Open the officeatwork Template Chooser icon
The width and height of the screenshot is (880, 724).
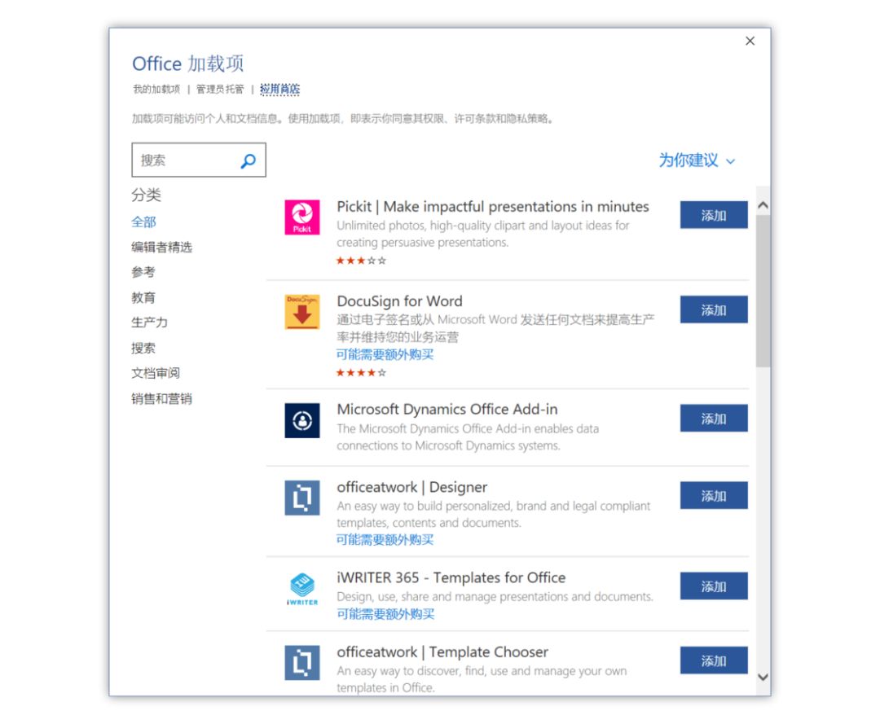(302, 662)
